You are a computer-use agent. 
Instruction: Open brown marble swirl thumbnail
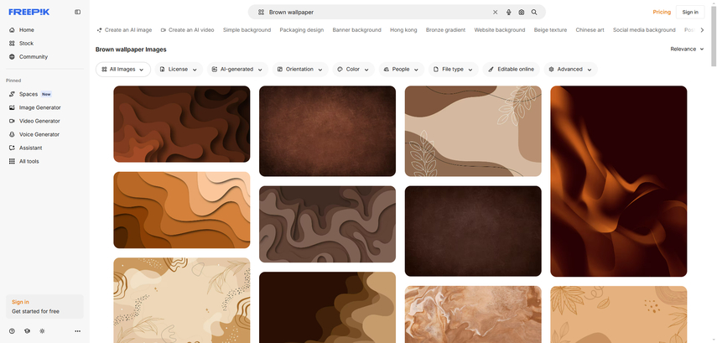coord(473,314)
